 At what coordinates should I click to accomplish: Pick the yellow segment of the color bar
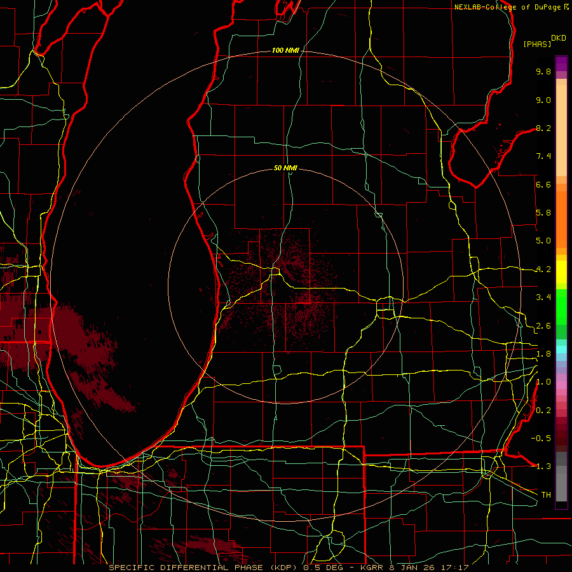pyautogui.click(x=561, y=272)
